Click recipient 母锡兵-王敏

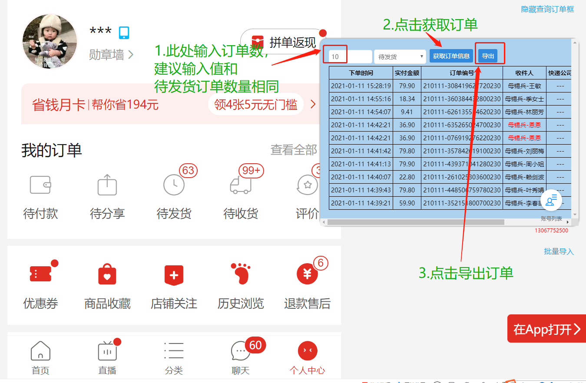point(524,86)
